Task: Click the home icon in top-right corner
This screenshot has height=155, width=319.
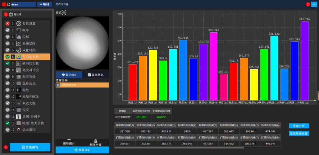Action: point(314,4)
